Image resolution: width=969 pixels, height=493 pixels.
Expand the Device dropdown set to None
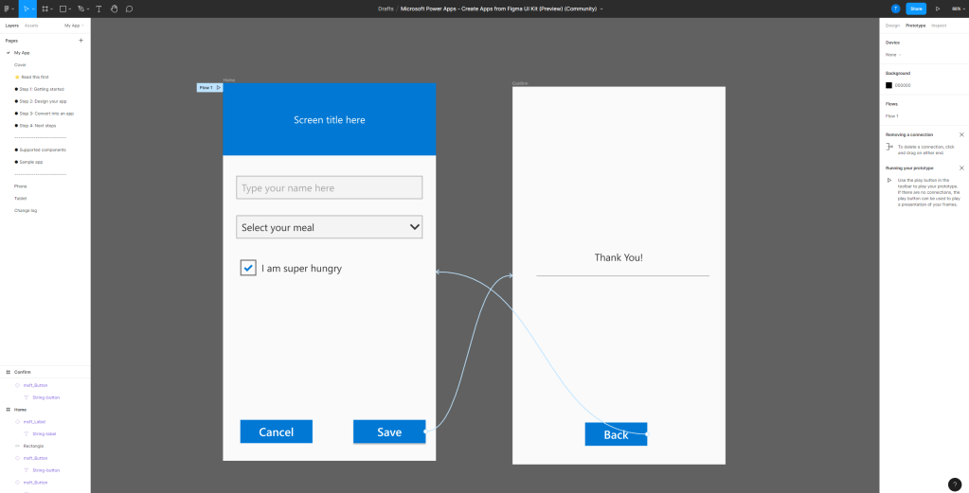(893, 54)
